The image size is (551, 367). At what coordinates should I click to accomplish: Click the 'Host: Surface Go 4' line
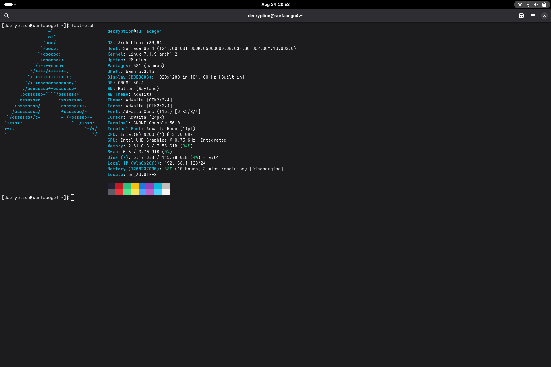click(x=202, y=48)
